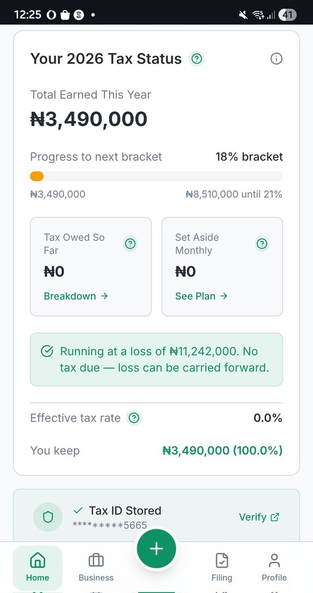Tap the running at a loss notice banner
The image size is (313, 593).
(156, 359)
